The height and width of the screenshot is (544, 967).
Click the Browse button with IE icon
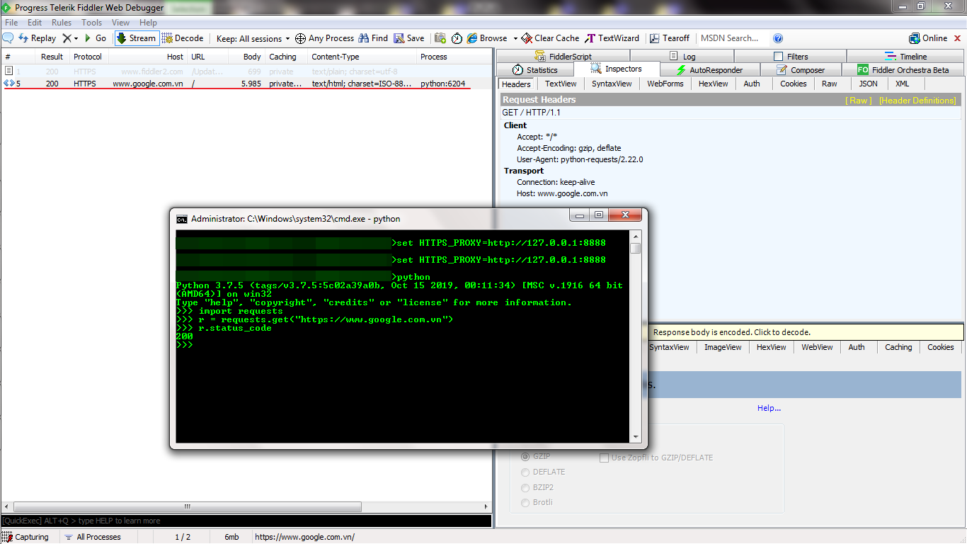coord(487,38)
